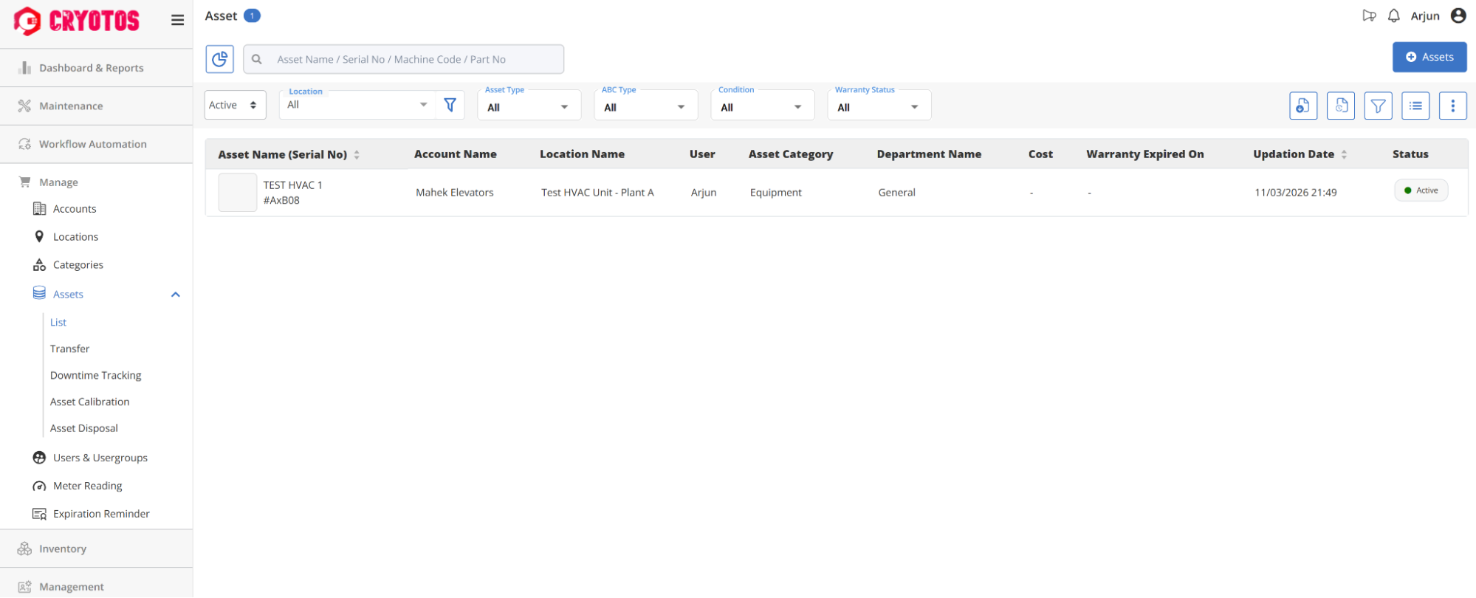Go to Downtime Tracking in sidebar

95,375
